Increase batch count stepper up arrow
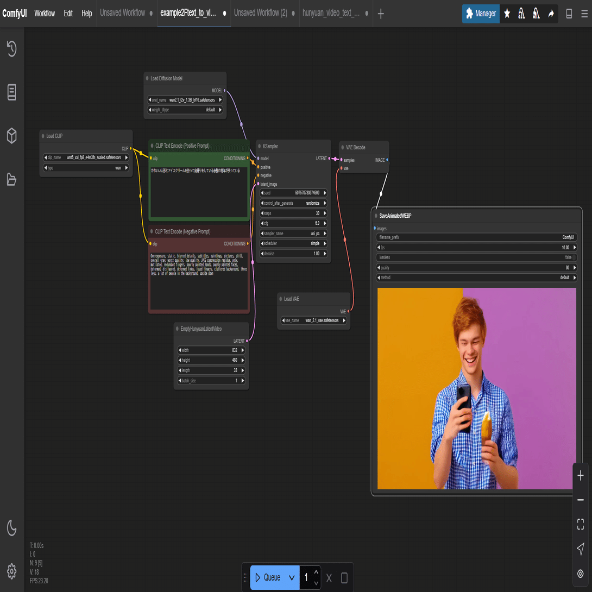592x592 pixels. coord(316,572)
